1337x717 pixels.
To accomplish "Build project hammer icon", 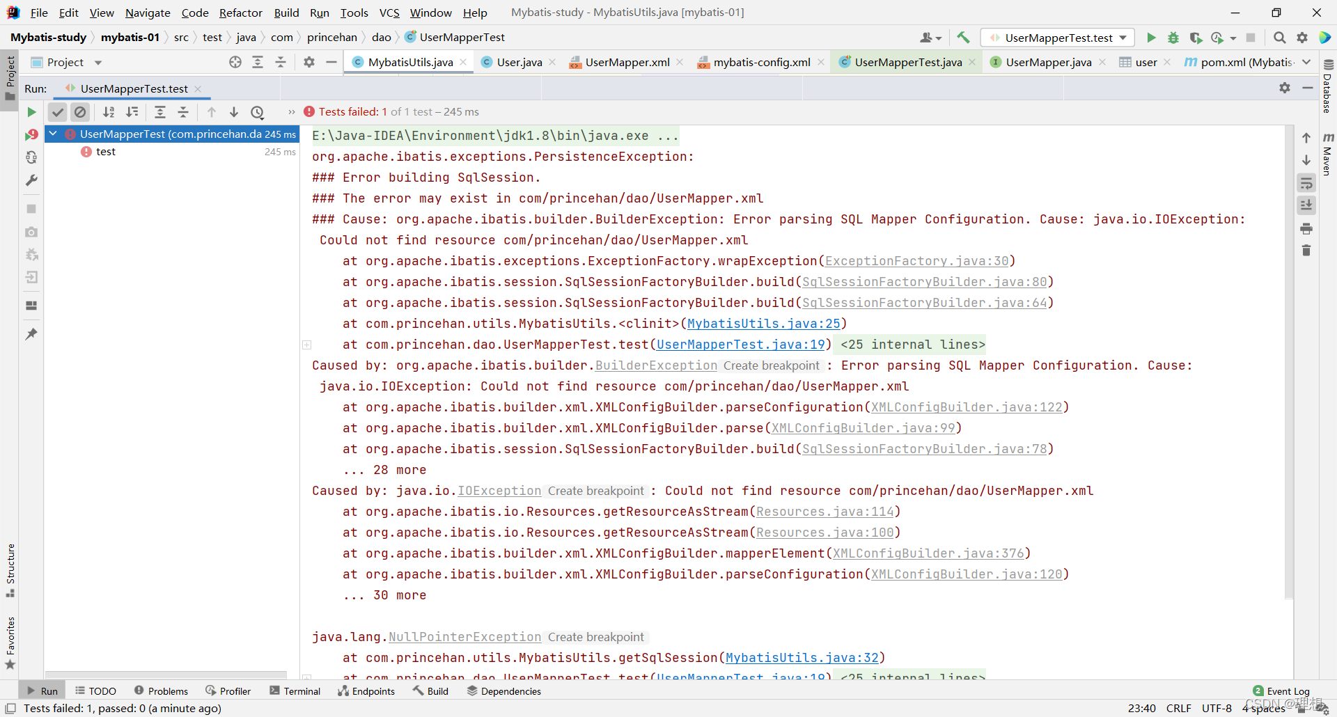I will coord(963,38).
